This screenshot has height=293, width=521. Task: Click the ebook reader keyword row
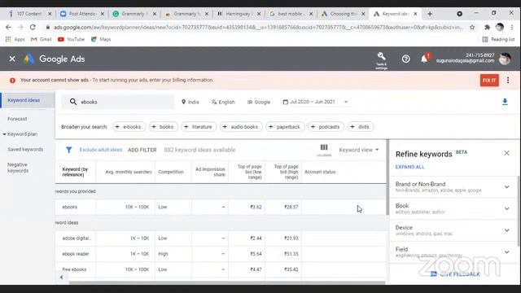[221, 254]
